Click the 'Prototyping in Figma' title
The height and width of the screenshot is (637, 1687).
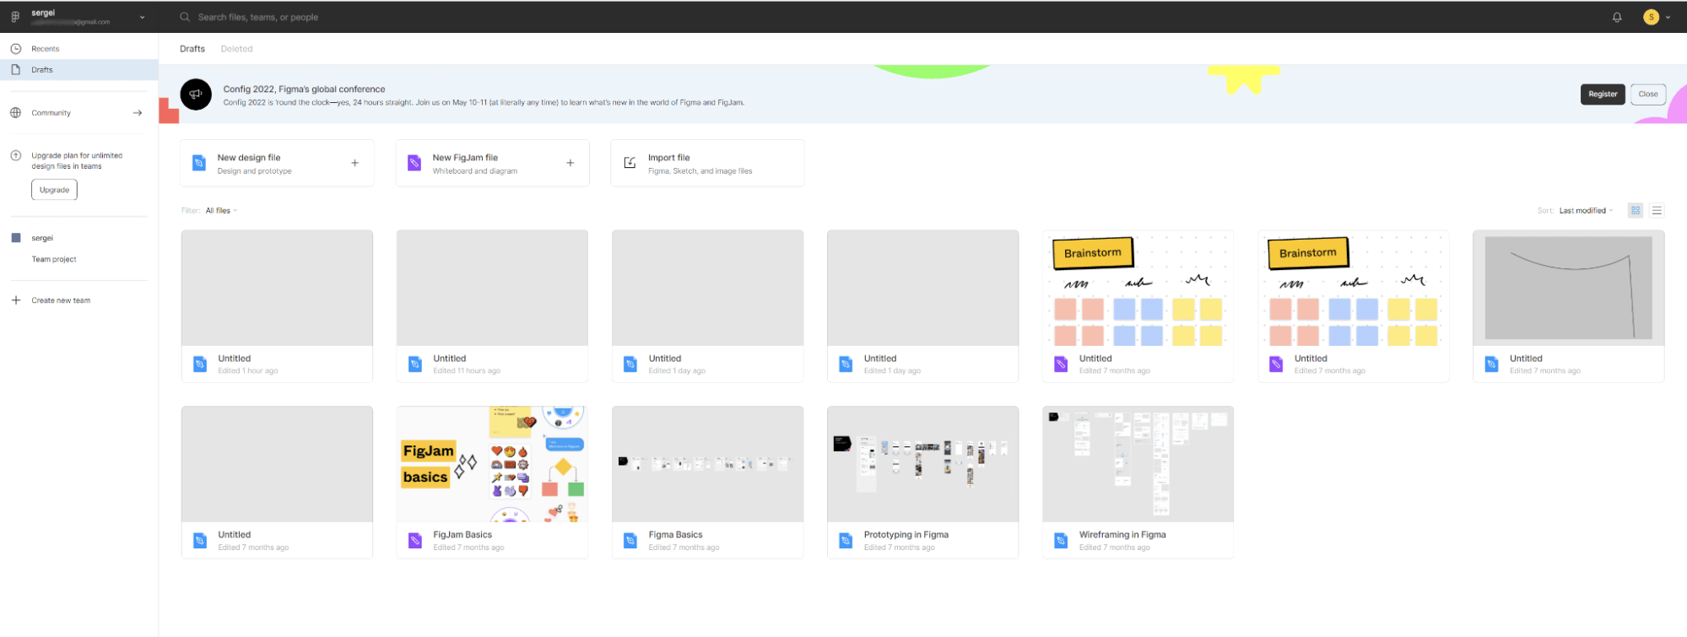[906, 535]
